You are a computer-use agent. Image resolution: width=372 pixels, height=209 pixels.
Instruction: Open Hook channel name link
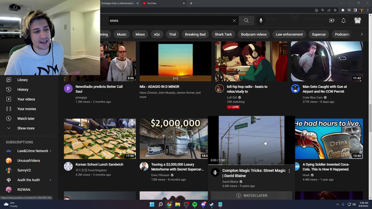(306, 175)
